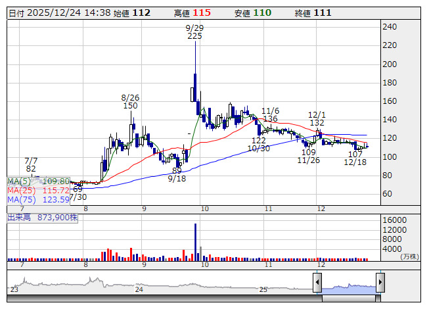This screenshot has height=309, width=429.
Task: Click the year 25 marker in overview
Action: click(263, 289)
